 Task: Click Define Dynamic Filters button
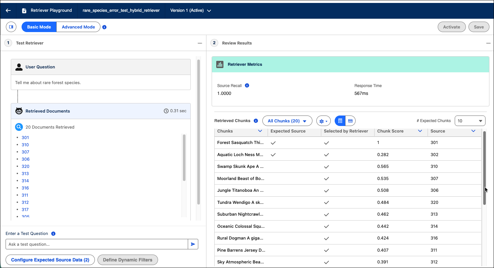point(128,260)
